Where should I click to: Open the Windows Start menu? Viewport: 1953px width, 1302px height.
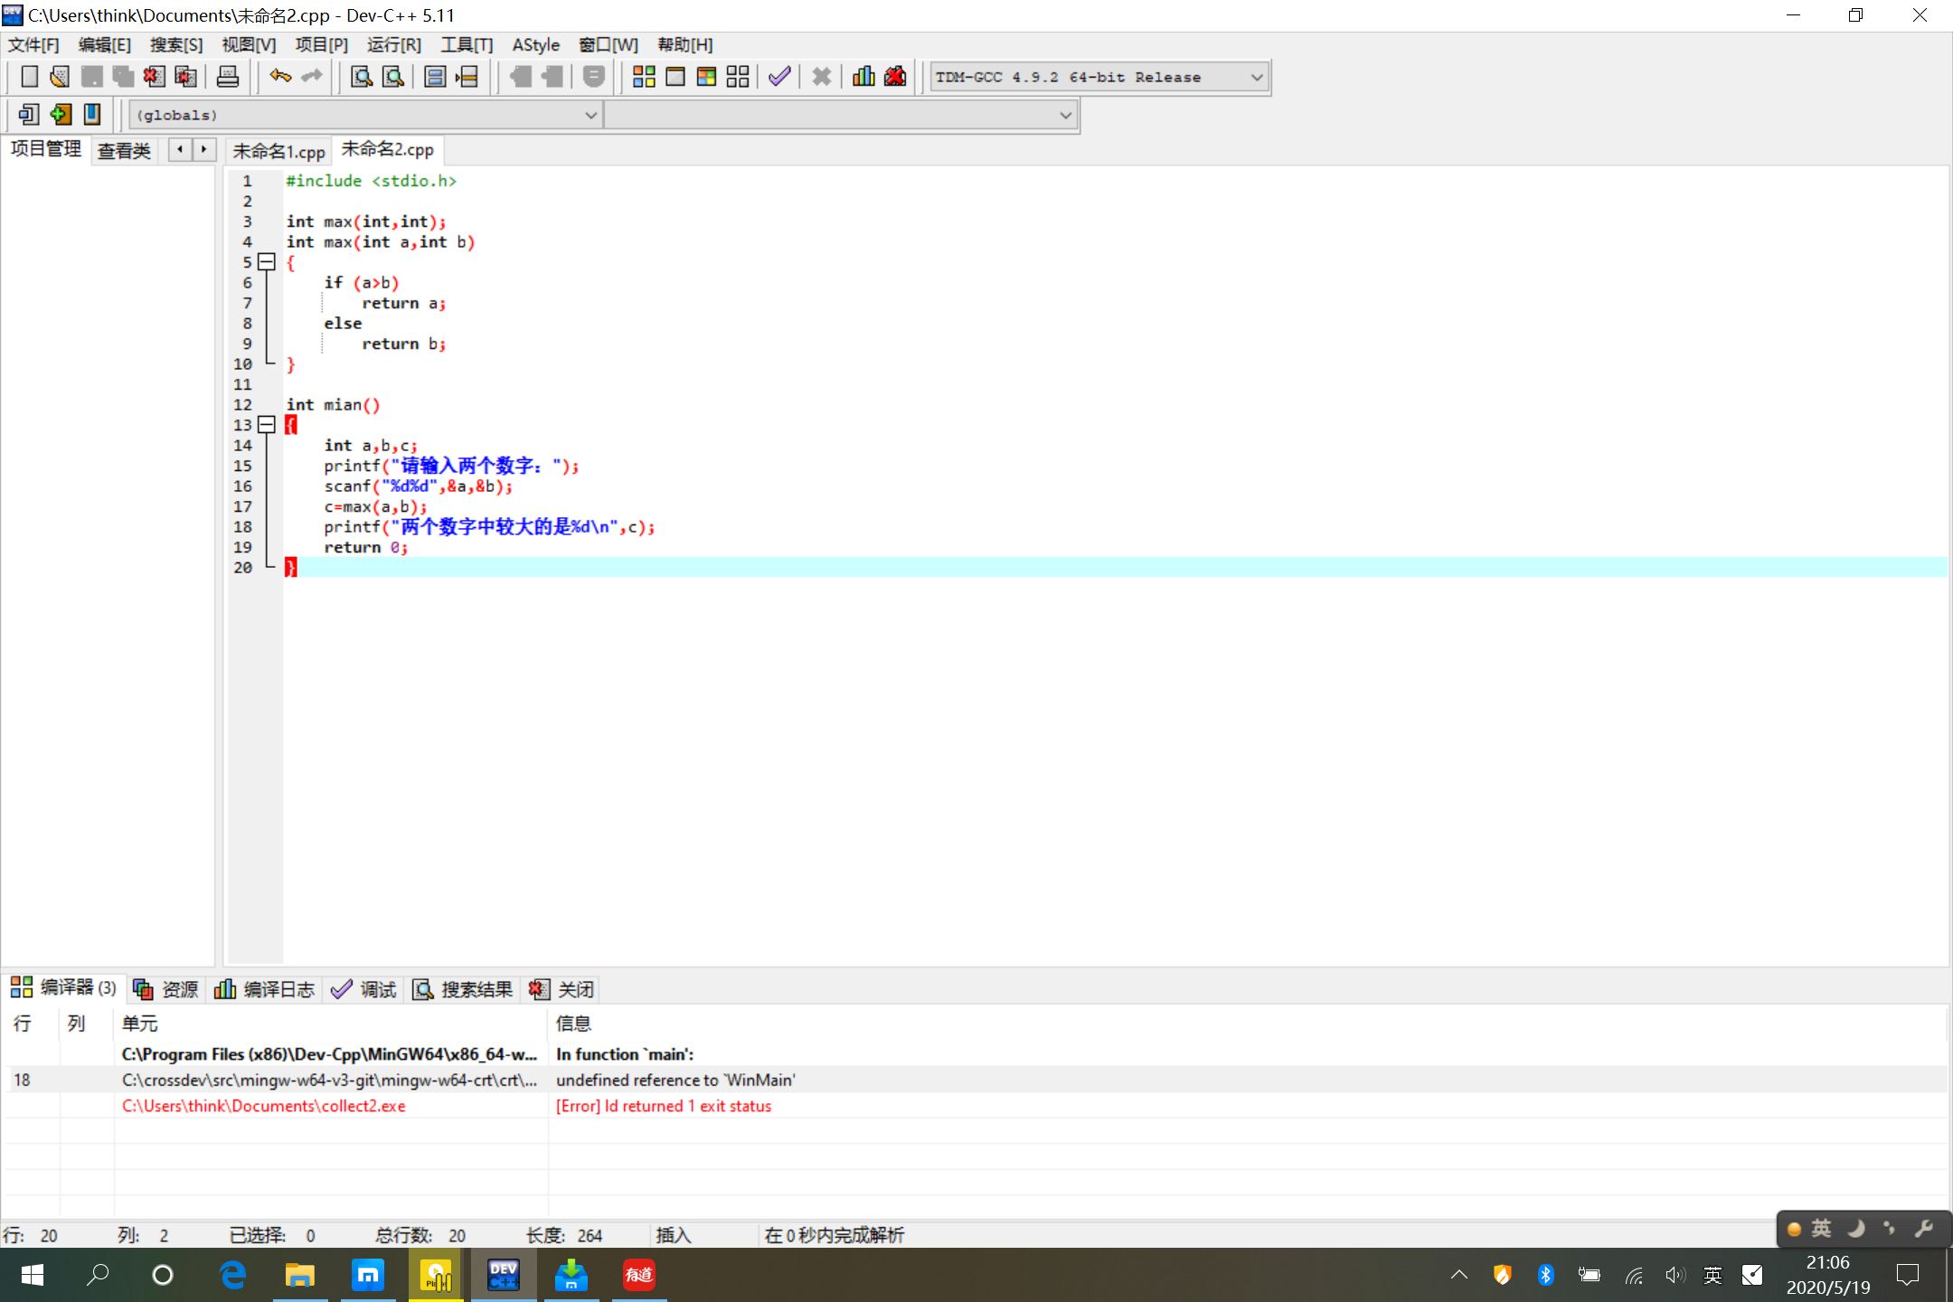pyautogui.click(x=32, y=1275)
